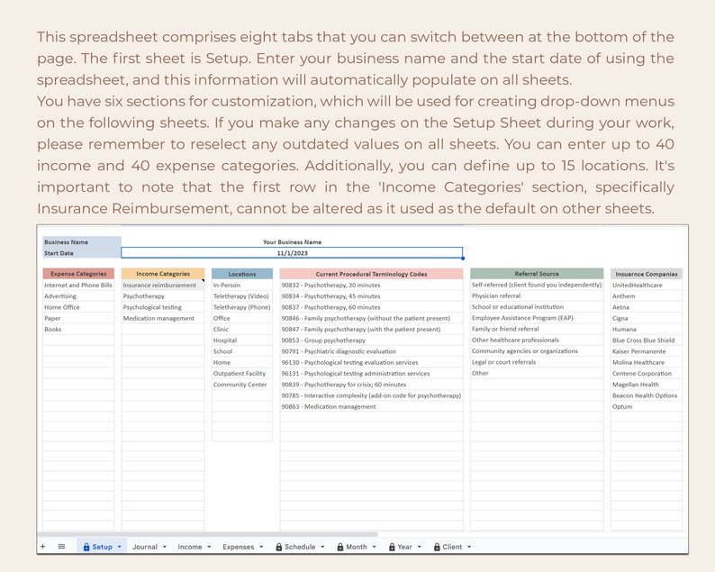Select the Business Name label cell
715x572 pixels.
click(82, 241)
